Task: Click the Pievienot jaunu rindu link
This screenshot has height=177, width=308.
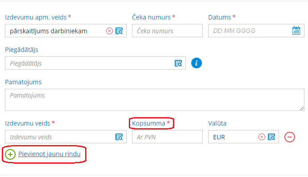Action: click(x=49, y=154)
